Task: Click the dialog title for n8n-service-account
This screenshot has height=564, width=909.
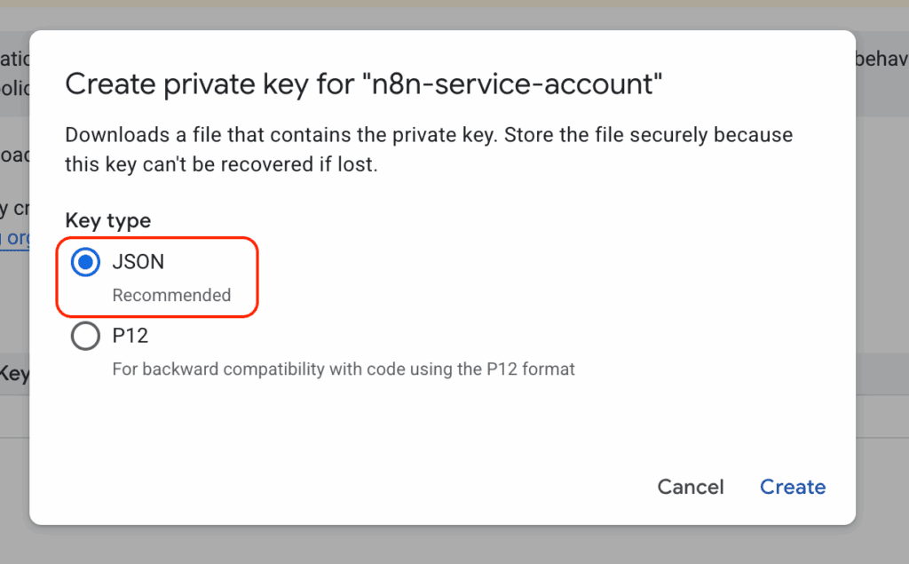Action: coord(364,84)
